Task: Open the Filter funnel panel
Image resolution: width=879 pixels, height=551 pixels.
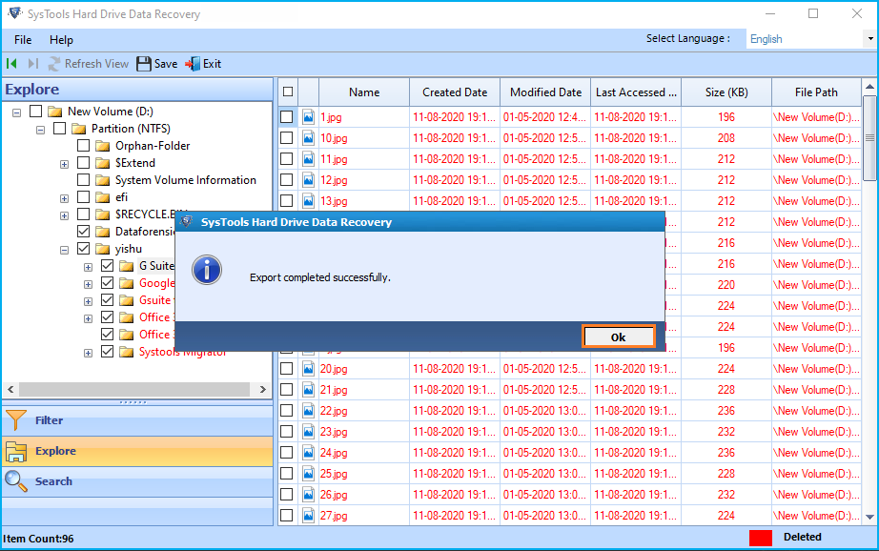Action: tap(15, 420)
